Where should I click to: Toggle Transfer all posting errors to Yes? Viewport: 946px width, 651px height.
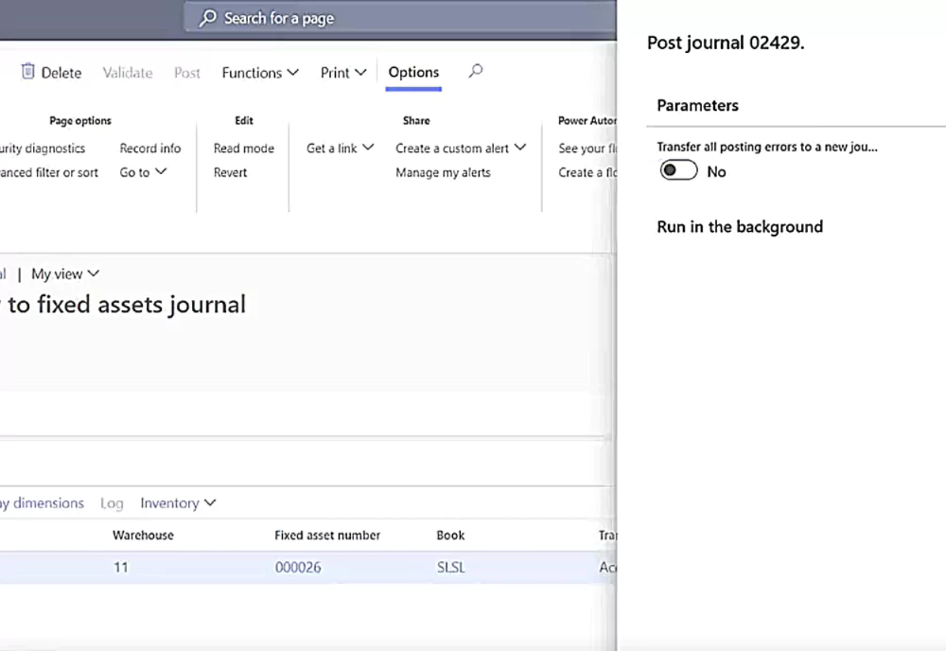click(x=677, y=170)
